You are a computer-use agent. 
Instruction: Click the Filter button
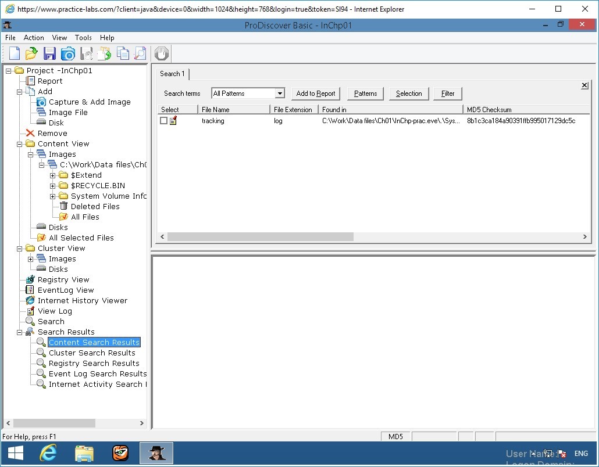pyautogui.click(x=448, y=94)
